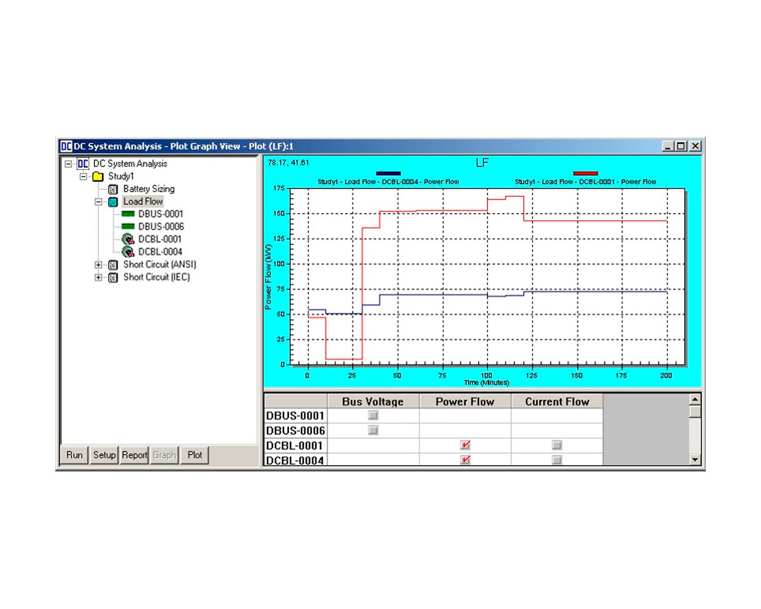Expand the Short Circuit (ANSI) node

99,265
